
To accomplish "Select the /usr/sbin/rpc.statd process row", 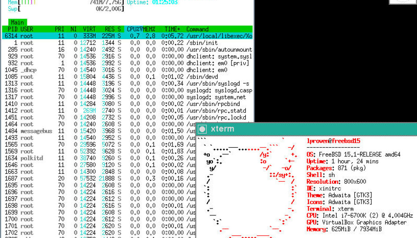I will 127,111.
